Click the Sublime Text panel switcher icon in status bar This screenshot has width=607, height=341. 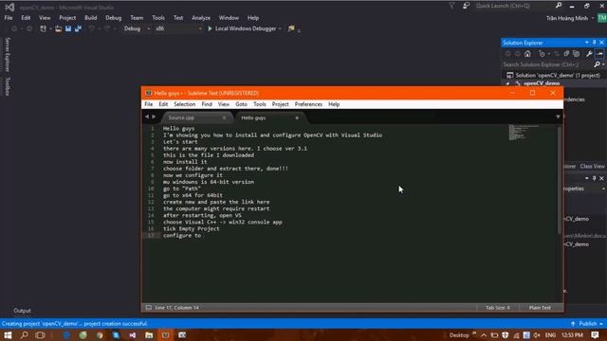click(148, 307)
